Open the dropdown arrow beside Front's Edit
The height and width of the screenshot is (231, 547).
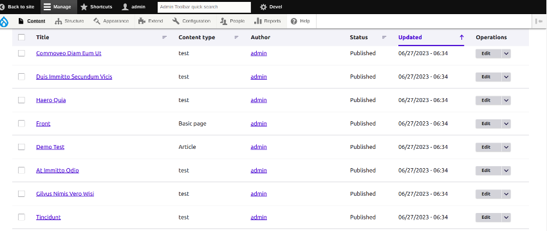tap(506, 123)
